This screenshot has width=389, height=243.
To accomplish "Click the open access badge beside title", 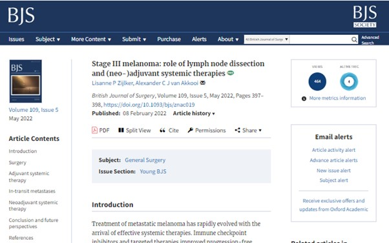I will point(231,73).
